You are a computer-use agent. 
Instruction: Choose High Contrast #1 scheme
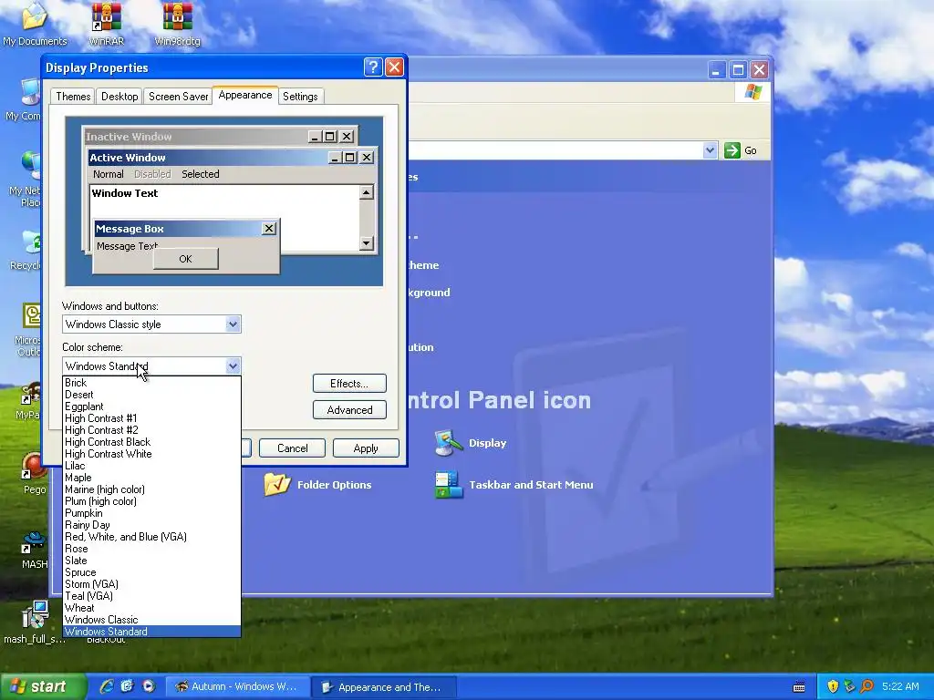(x=152, y=418)
